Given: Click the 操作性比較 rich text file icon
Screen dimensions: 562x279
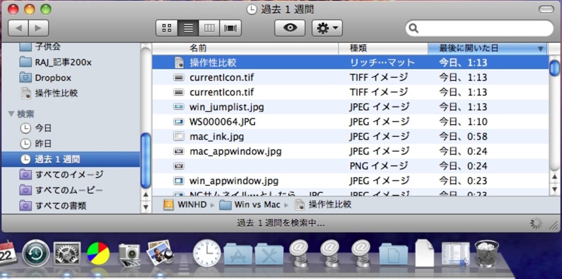Looking at the screenshot, I should click(x=178, y=62).
